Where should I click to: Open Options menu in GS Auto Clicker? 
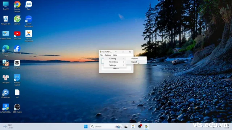click(x=108, y=55)
